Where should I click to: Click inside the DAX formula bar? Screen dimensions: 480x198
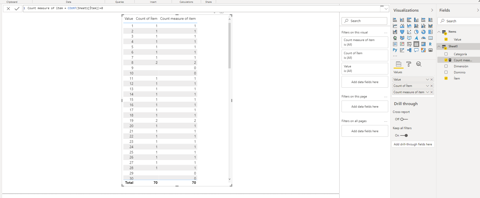click(x=202, y=8)
